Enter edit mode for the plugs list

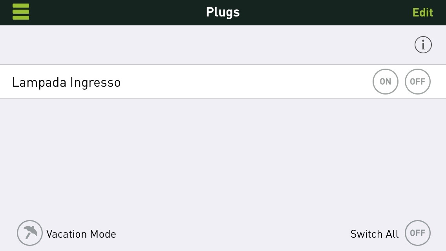(422, 13)
